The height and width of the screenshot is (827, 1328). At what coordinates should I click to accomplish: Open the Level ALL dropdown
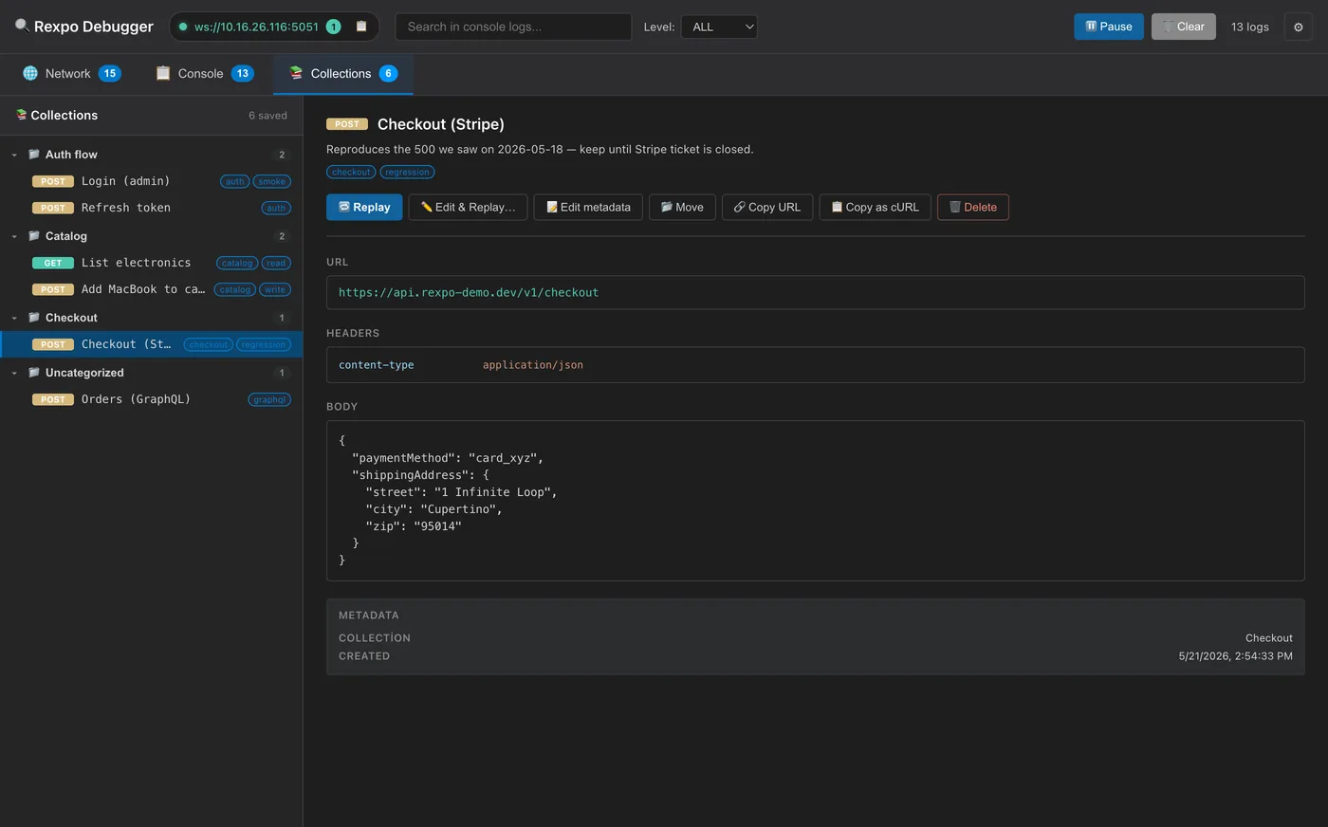pyautogui.click(x=719, y=27)
